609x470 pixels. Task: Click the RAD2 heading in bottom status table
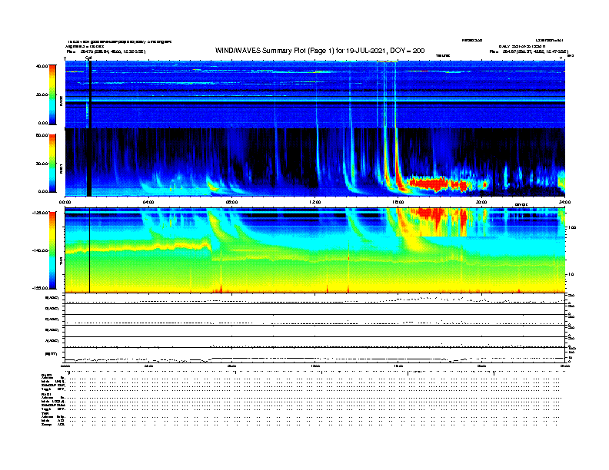point(47,376)
